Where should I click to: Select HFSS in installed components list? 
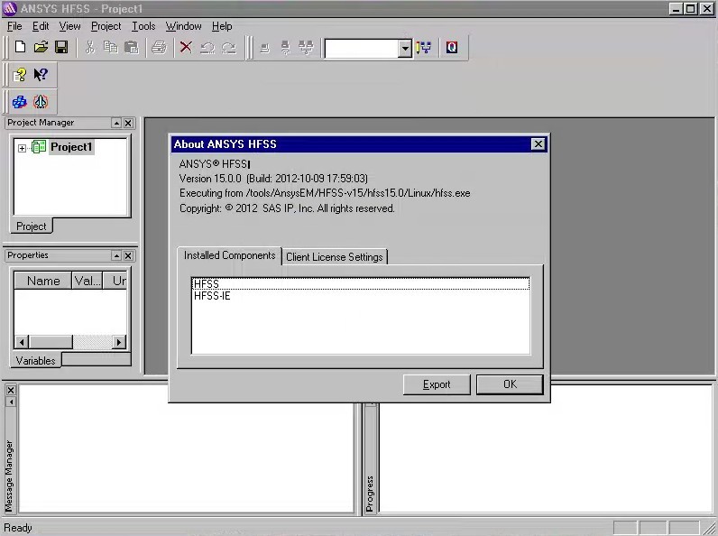click(x=361, y=284)
